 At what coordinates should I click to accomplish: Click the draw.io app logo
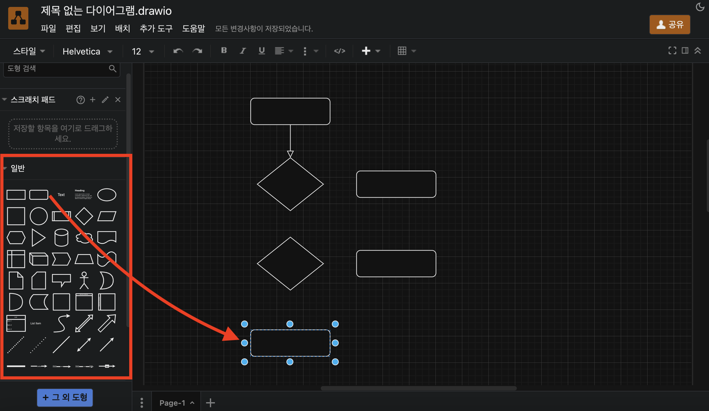[x=18, y=19]
